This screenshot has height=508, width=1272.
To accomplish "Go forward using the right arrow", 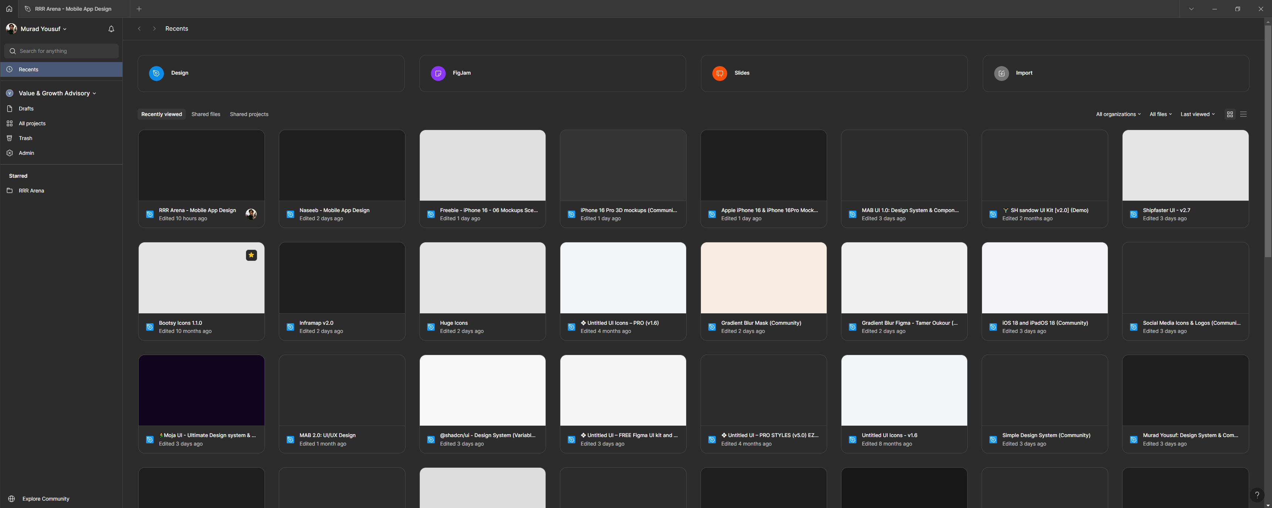I will click(x=154, y=28).
